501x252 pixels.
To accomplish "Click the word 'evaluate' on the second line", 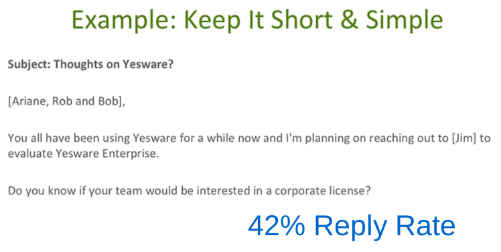I will tap(30, 154).
